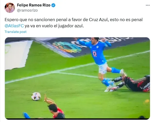This screenshot has height=122, width=152.
Task: Click the blue-shirted player's face
Action: (94, 41)
